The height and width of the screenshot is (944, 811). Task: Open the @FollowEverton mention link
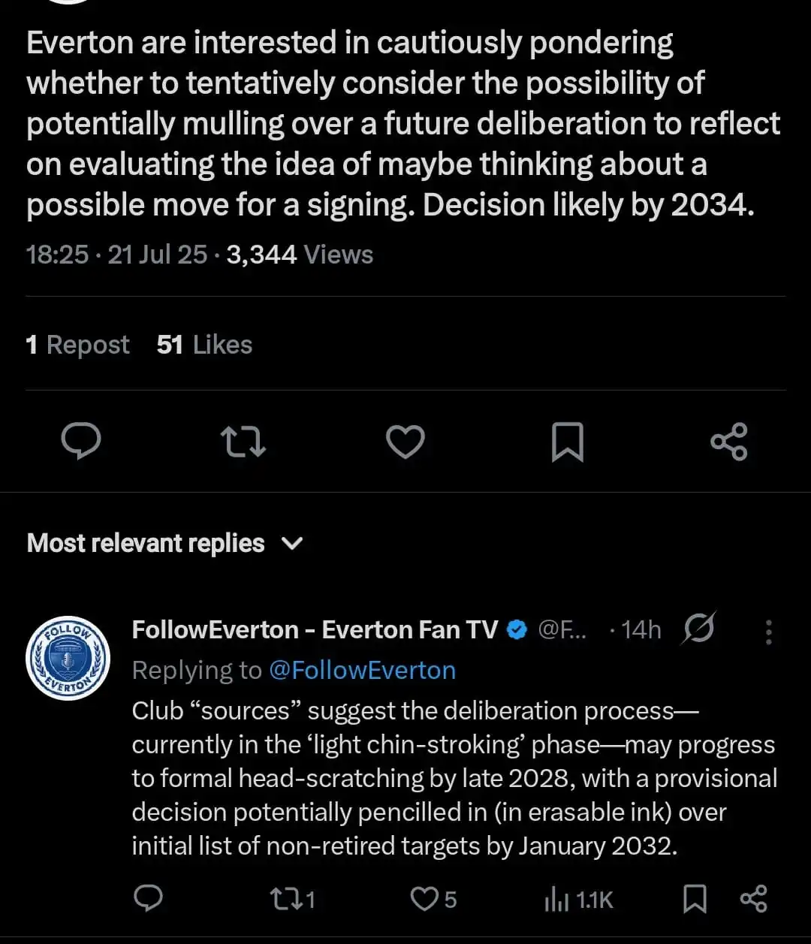[362, 670]
